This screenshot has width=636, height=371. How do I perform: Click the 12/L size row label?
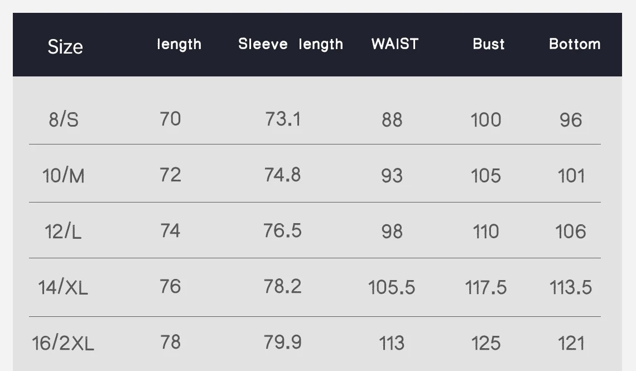click(x=64, y=232)
